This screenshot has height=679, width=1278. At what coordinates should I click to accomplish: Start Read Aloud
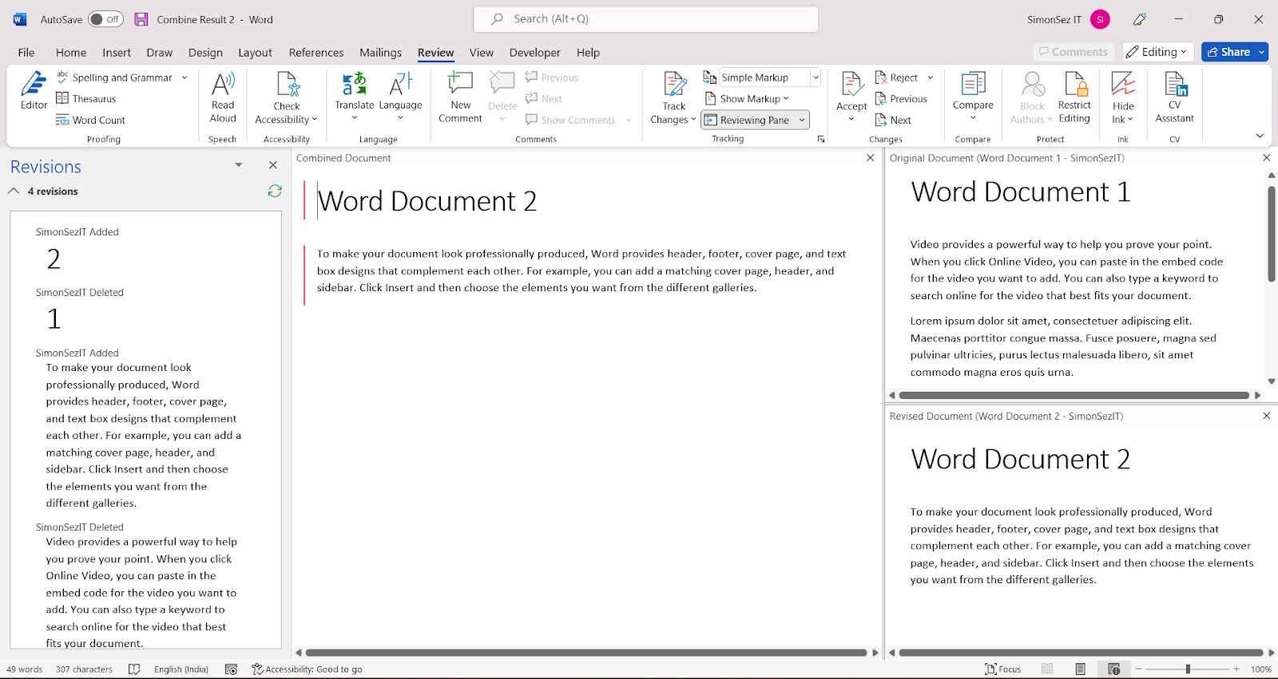click(x=223, y=97)
